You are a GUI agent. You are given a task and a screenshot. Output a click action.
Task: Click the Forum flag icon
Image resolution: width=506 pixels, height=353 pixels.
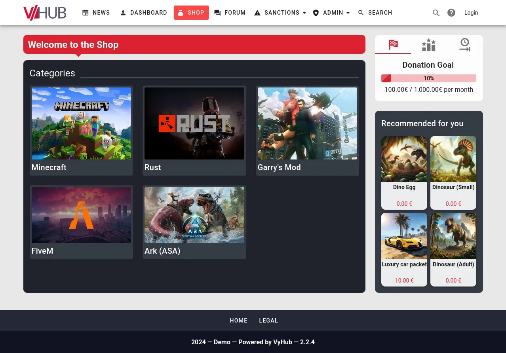tap(218, 13)
